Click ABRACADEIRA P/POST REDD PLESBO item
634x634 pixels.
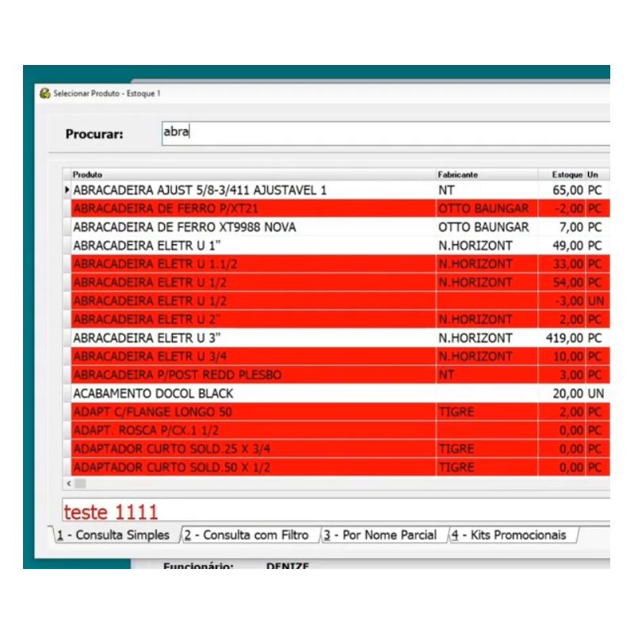[177, 375]
